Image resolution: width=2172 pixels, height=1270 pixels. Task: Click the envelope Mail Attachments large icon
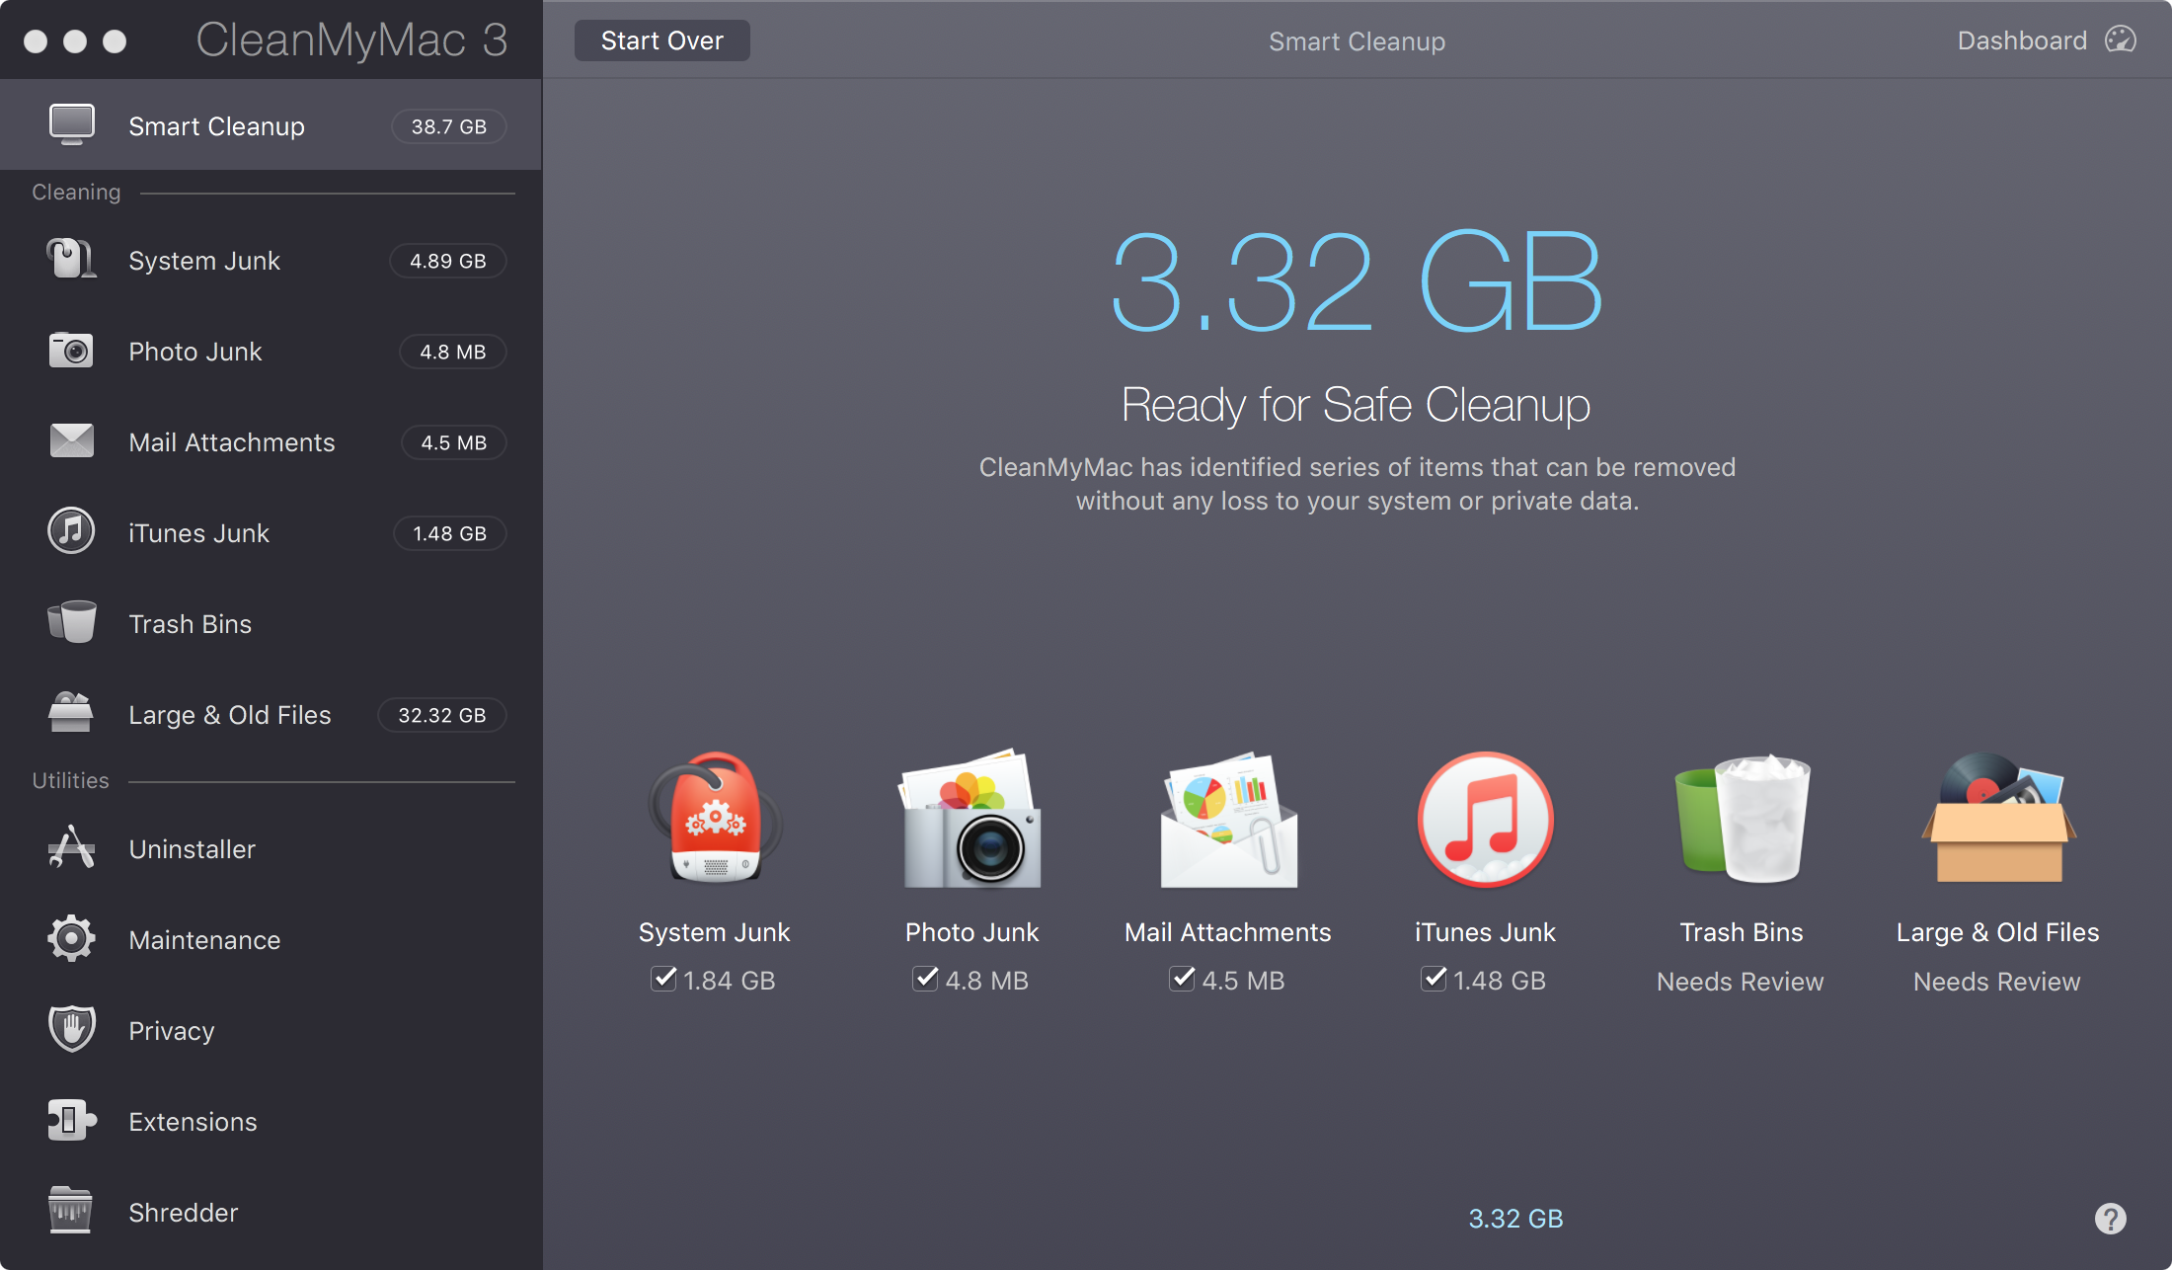1228,820
